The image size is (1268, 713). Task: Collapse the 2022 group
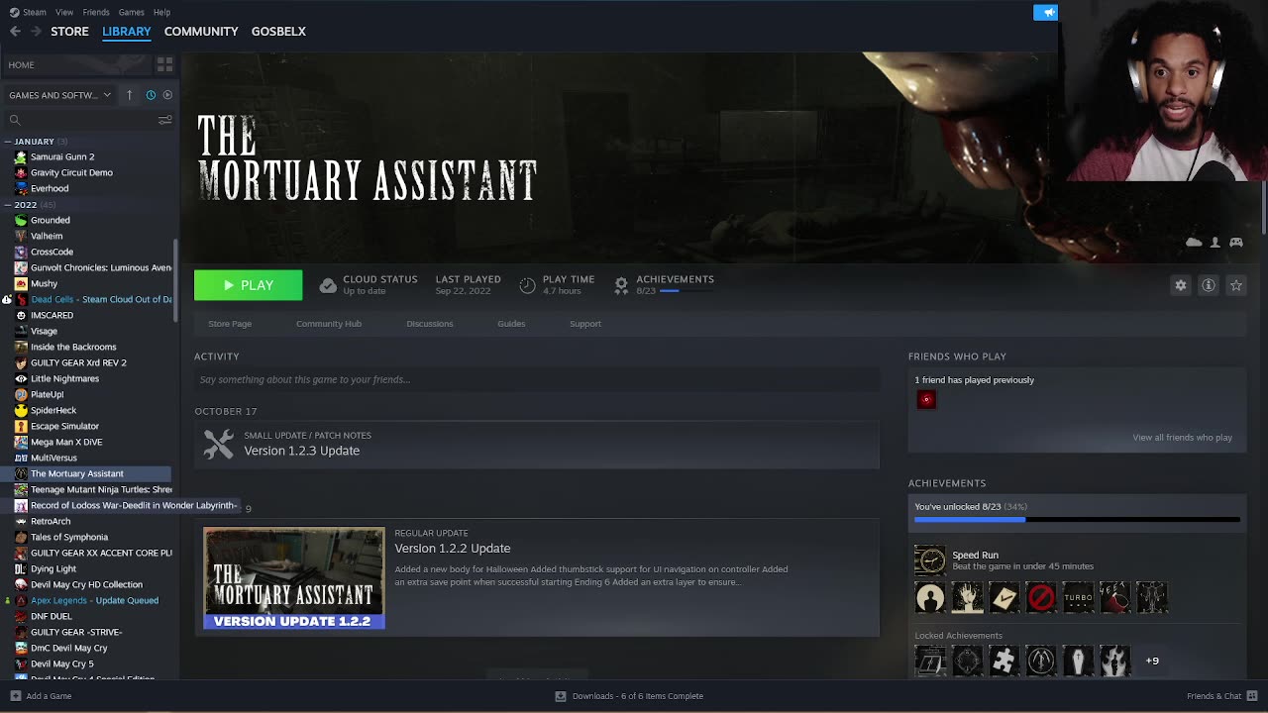(x=8, y=205)
